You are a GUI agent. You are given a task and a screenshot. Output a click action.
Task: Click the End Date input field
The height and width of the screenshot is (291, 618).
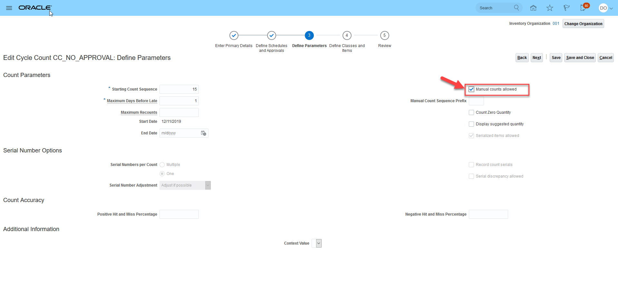point(180,133)
